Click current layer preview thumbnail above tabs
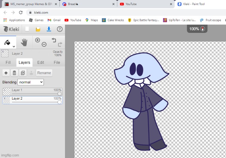Image resolution: width=226 pixels, height=158 pixels. [x=5, y=54]
